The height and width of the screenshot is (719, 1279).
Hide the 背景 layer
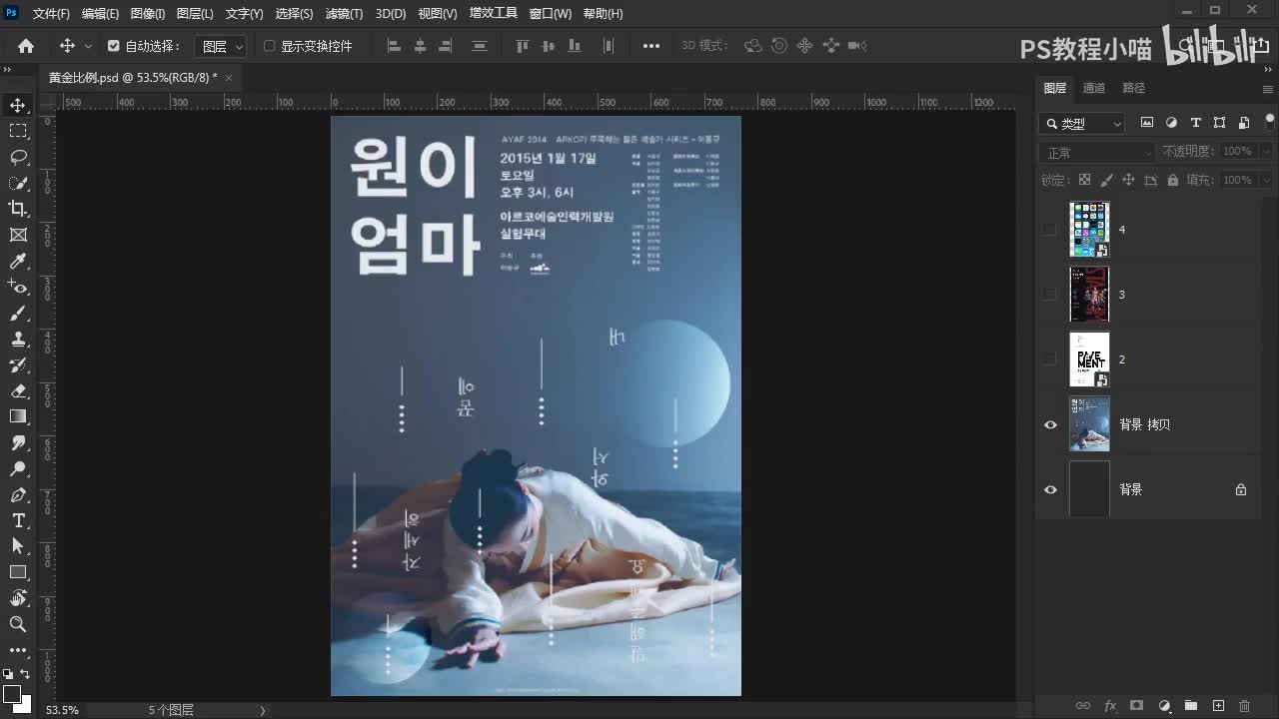(x=1050, y=489)
